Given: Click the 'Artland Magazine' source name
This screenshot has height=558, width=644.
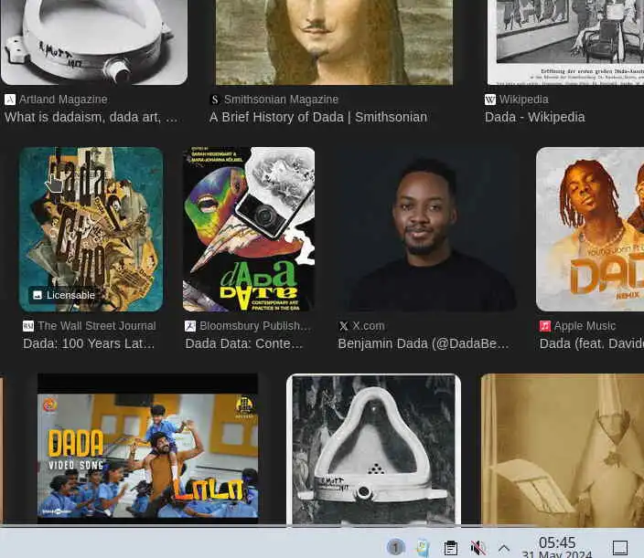Looking at the screenshot, I should (x=63, y=100).
